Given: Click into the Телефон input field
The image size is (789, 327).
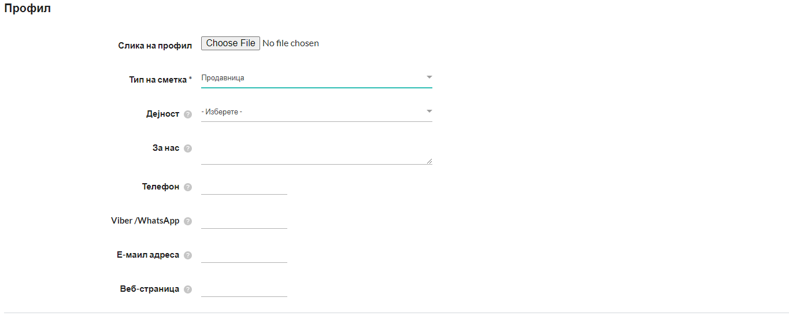Looking at the screenshot, I should (x=244, y=186).
